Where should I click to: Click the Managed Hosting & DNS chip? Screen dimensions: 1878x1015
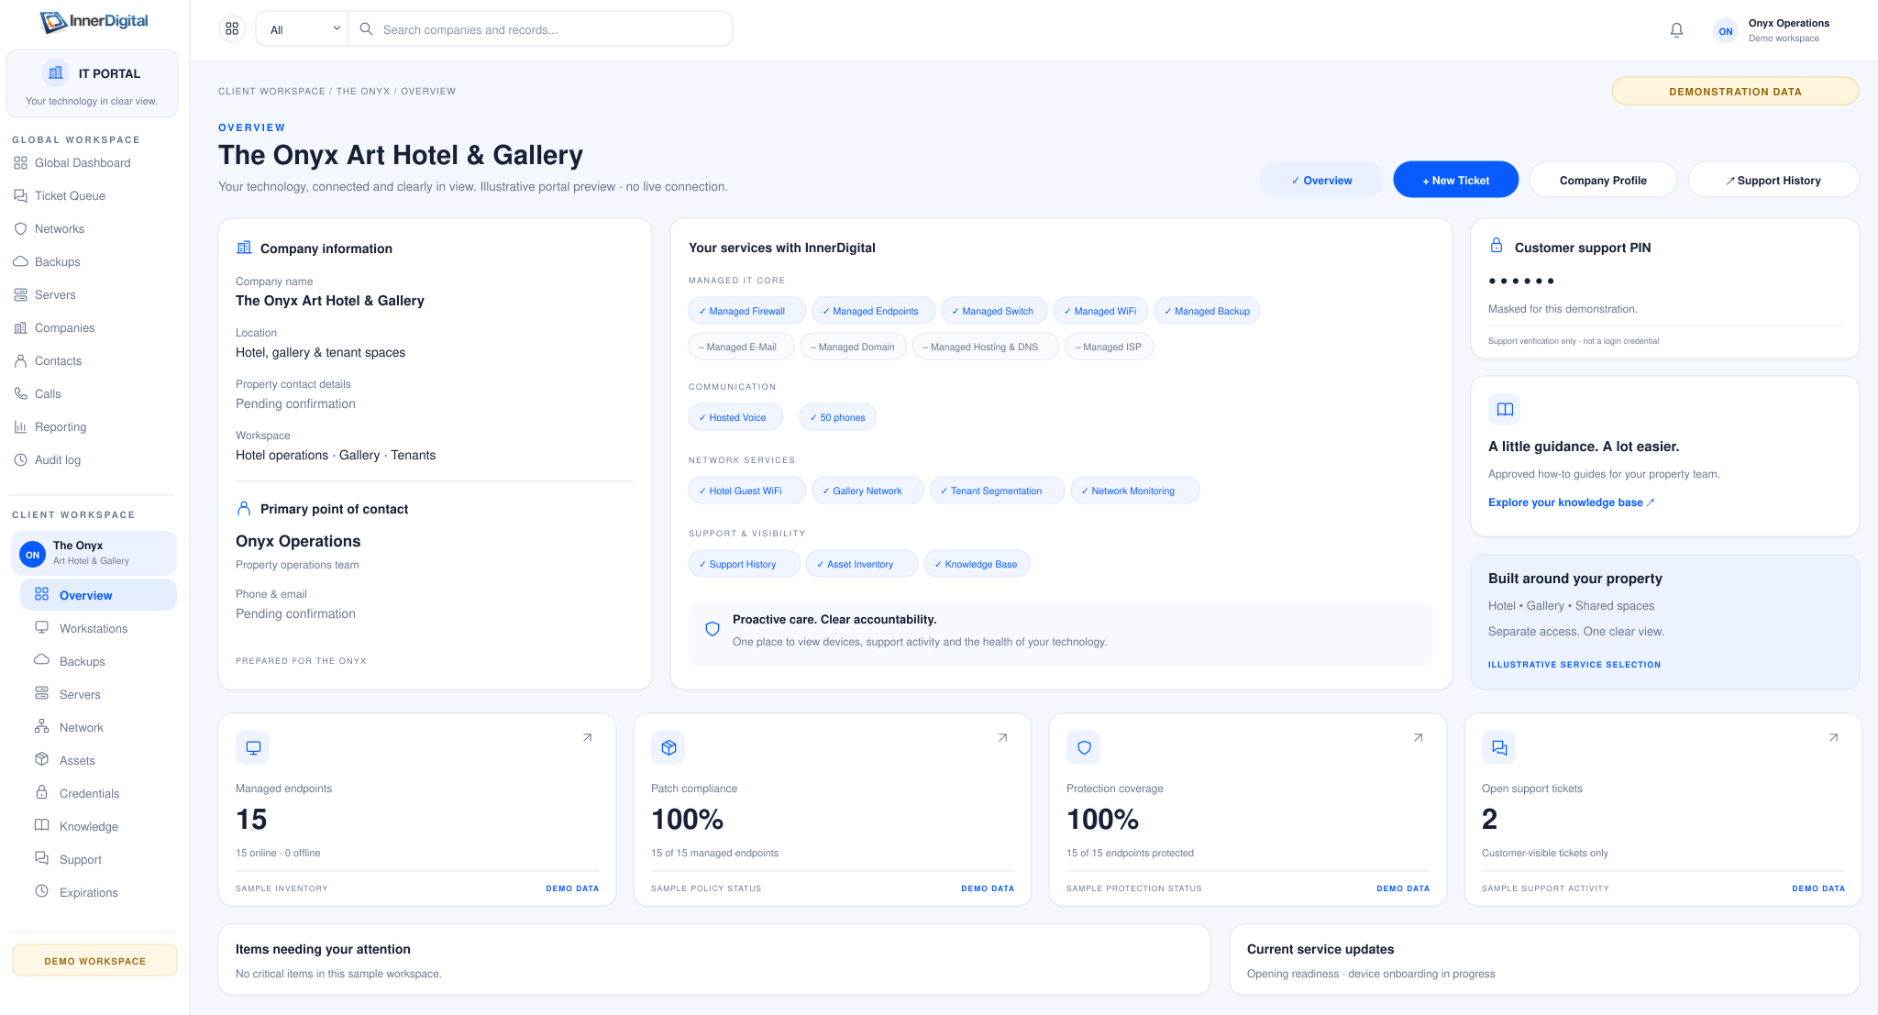pyautogui.click(x=985, y=347)
